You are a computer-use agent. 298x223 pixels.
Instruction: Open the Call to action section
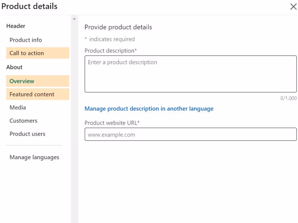tap(26, 53)
